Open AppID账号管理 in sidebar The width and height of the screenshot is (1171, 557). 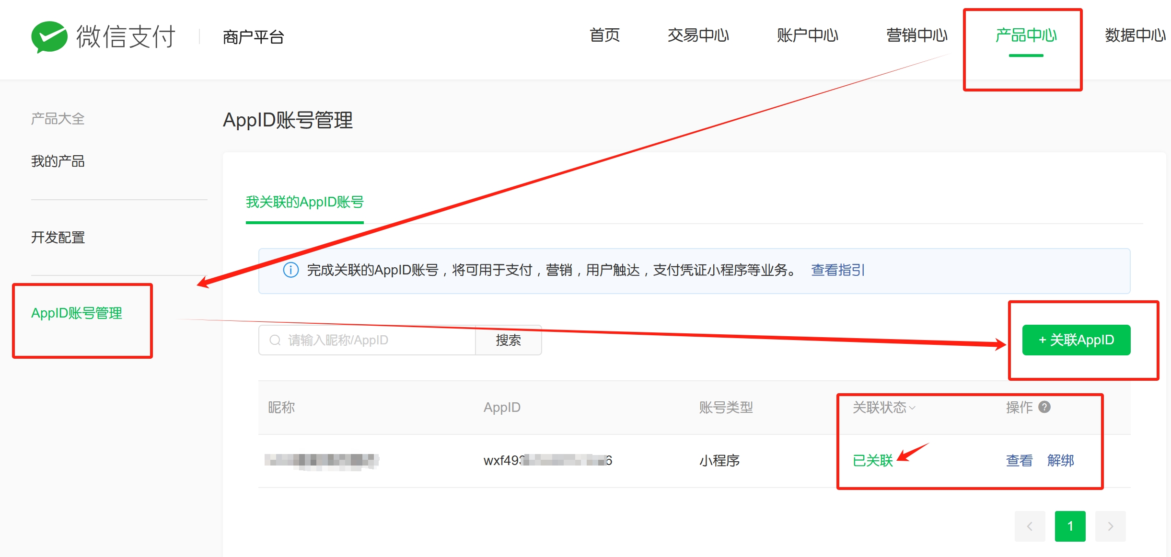pos(77,313)
